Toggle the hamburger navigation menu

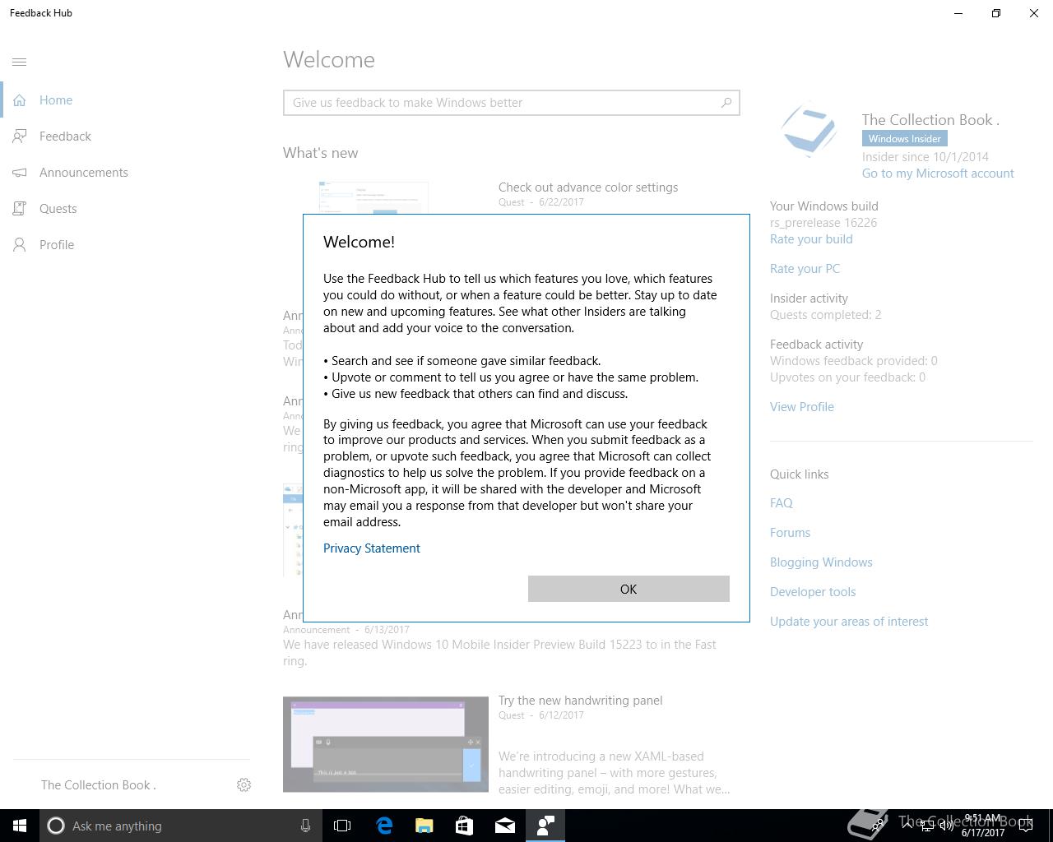pyautogui.click(x=20, y=62)
